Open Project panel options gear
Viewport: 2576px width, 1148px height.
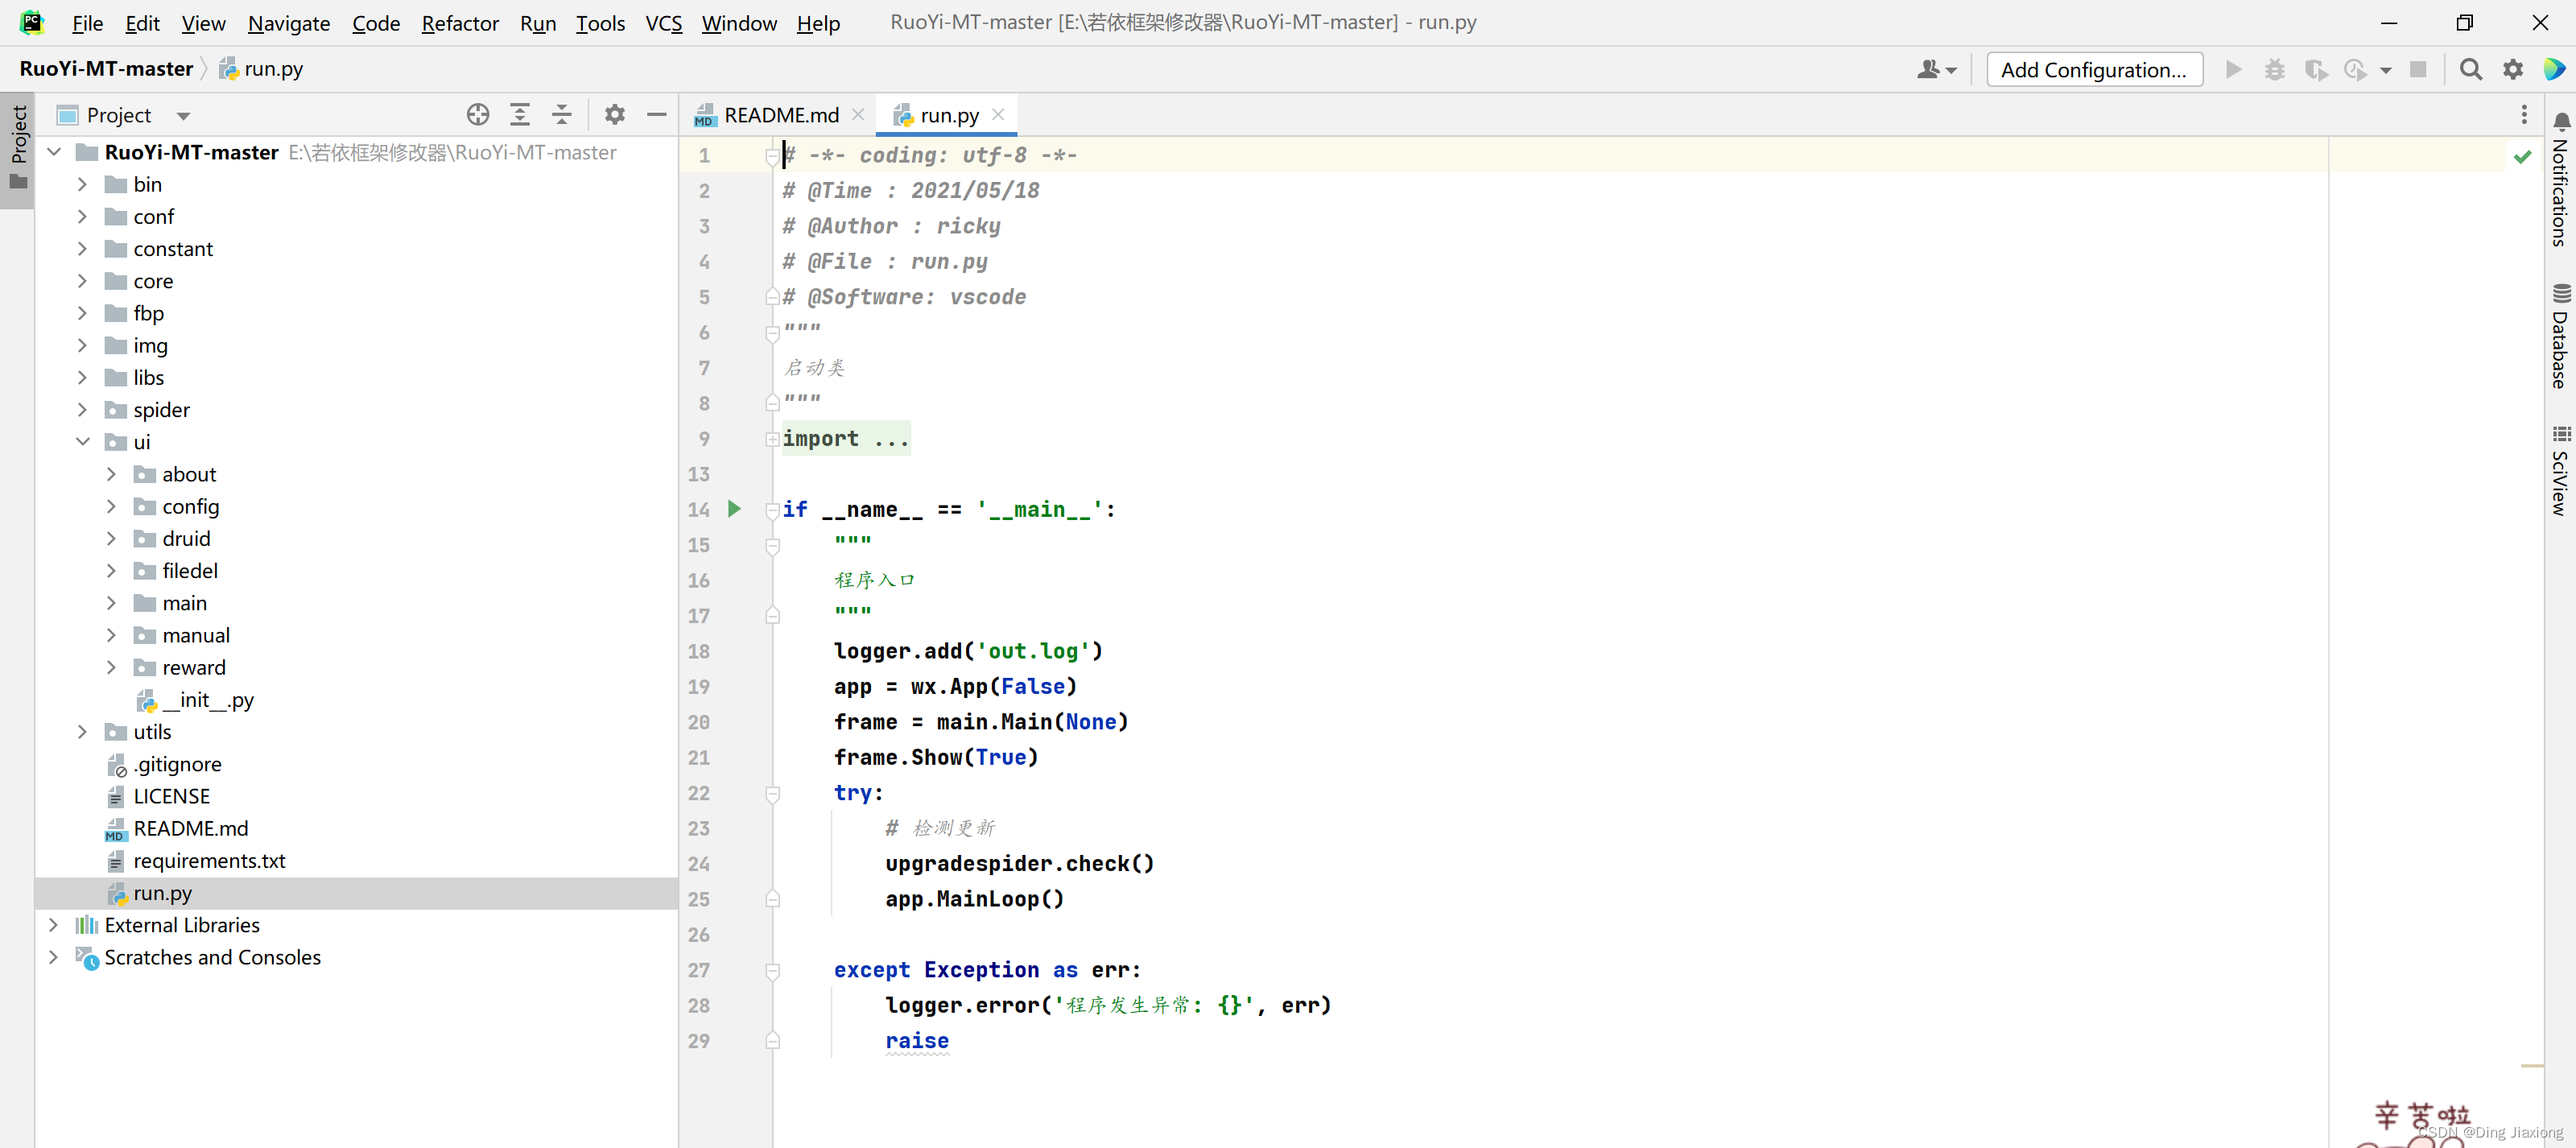[615, 115]
